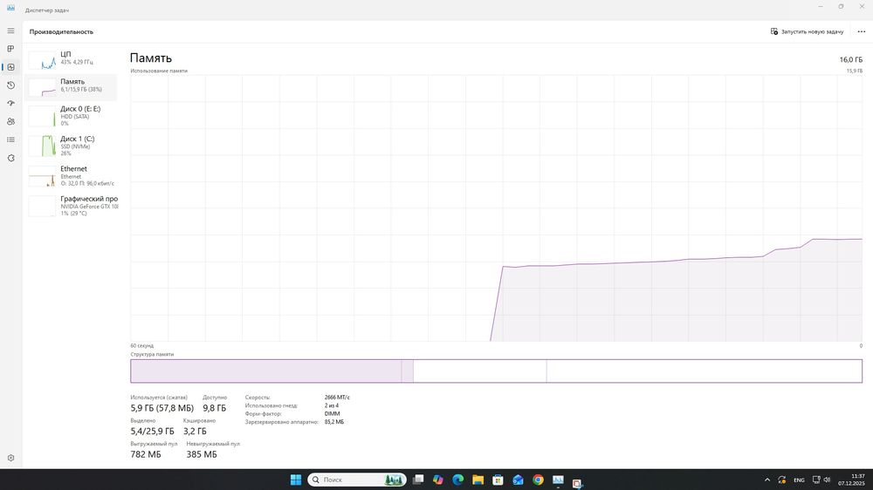The height and width of the screenshot is (490, 873).
Task: Open Task View from the taskbar
Action: point(418,480)
